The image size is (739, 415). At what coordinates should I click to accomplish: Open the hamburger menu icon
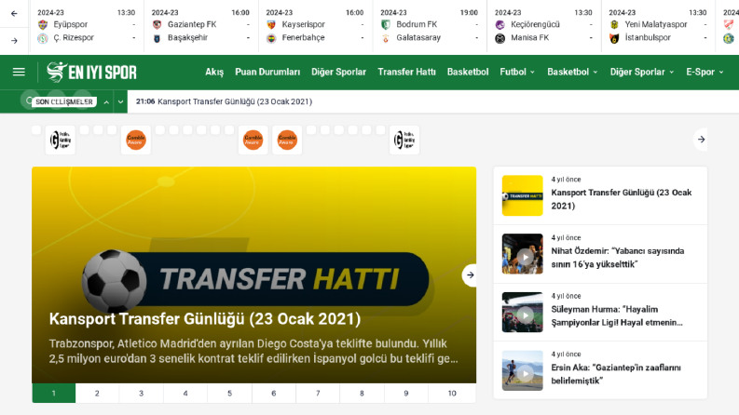[19, 72]
